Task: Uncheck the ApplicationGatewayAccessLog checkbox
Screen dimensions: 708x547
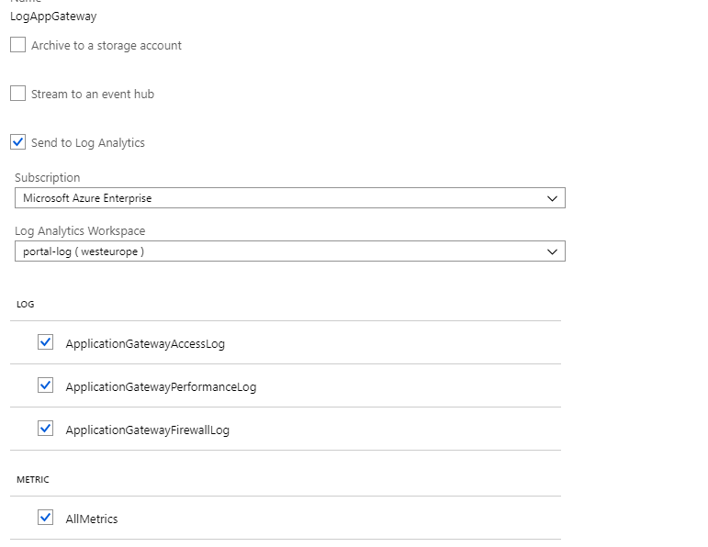Action: 46,342
